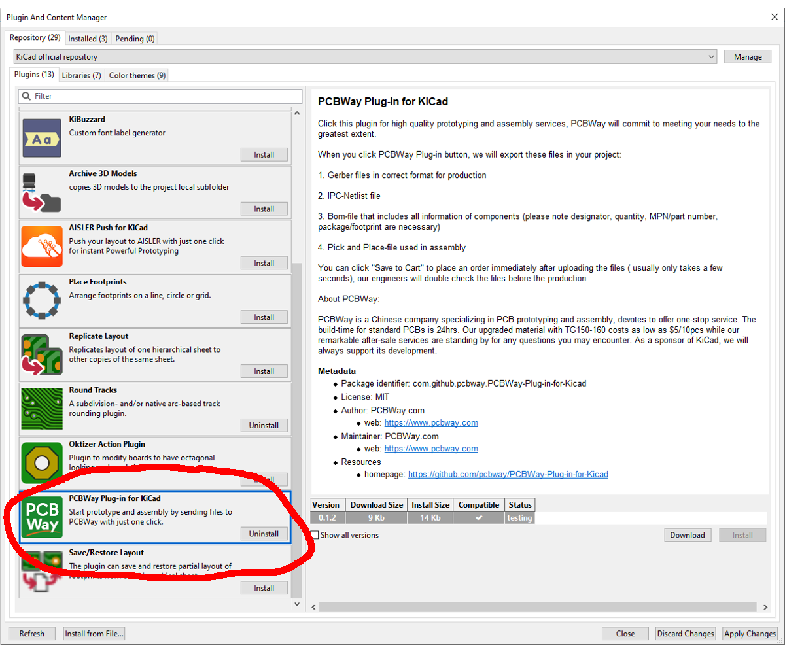Open the Libraries (7) tab
The image size is (785, 654).
81,75
